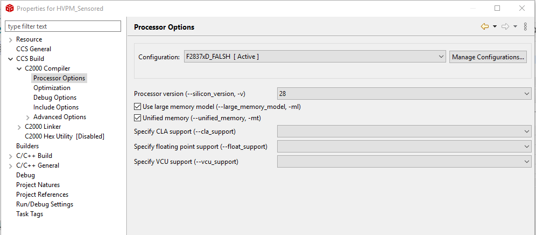Open the back history dropdown arrow
The height and width of the screenshot is (235, 536).
point(495,27)
